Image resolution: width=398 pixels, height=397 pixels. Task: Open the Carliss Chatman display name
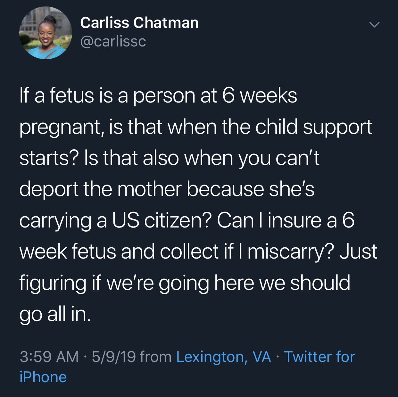click(x=139, y=23)
